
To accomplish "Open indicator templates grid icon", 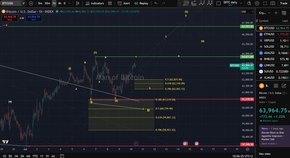I will [x=110, y=3].
